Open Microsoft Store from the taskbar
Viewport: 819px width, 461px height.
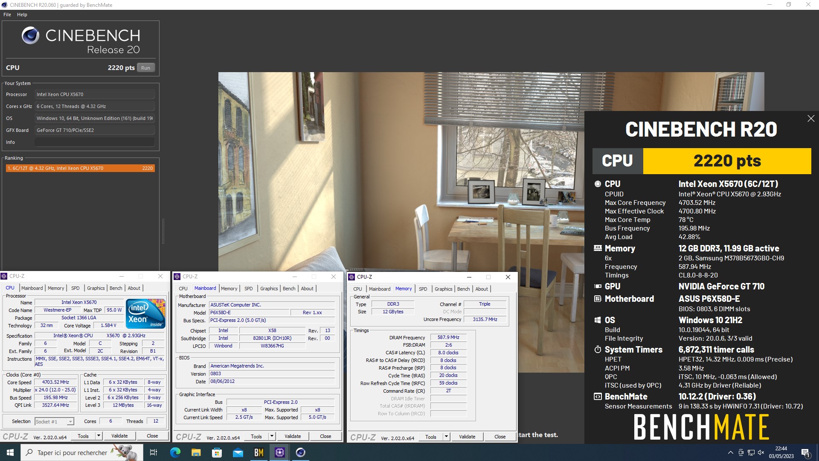pos(217,452)
